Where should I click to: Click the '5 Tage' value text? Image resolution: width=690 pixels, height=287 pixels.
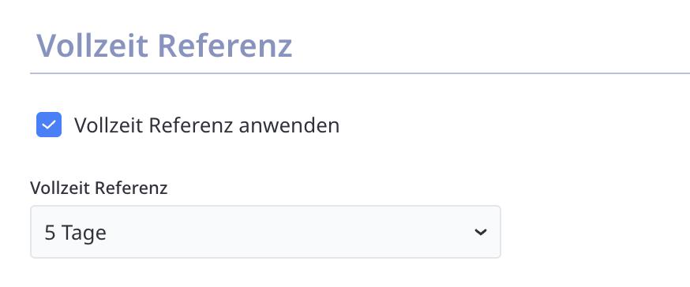(x=75, y=233)
